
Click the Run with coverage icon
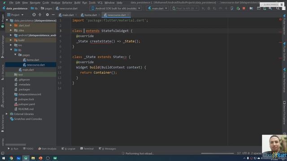click(x=214, y=8)
